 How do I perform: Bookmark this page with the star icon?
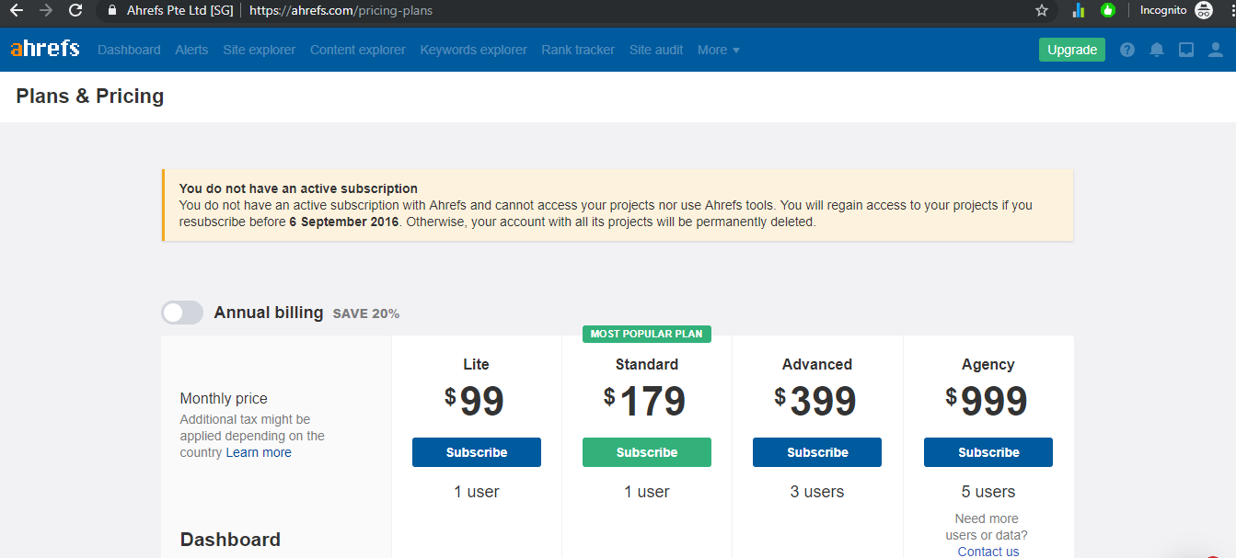(x=1042, y=11)
